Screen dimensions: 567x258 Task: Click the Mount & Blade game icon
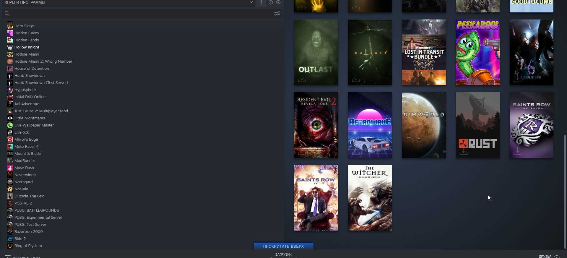(10, 154)
